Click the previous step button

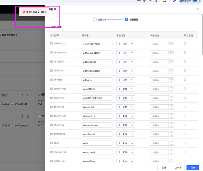pos(178,168)
